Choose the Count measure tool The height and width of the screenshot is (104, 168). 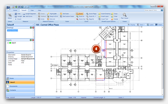click(18, 19)
